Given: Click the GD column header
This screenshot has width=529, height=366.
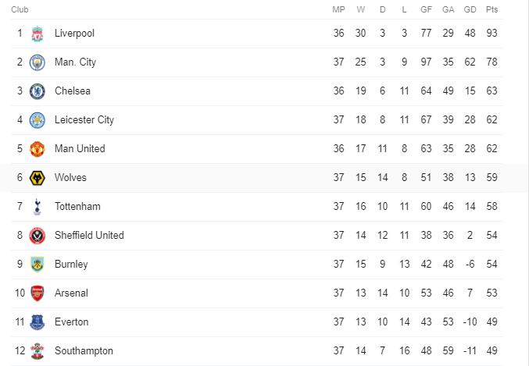Looking at the screenshot, I should [x=470, y=9].
